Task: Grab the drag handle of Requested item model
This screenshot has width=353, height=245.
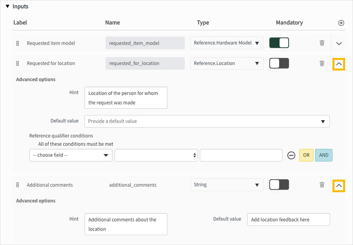Action: pyautogui.click(x=17, y=43)
